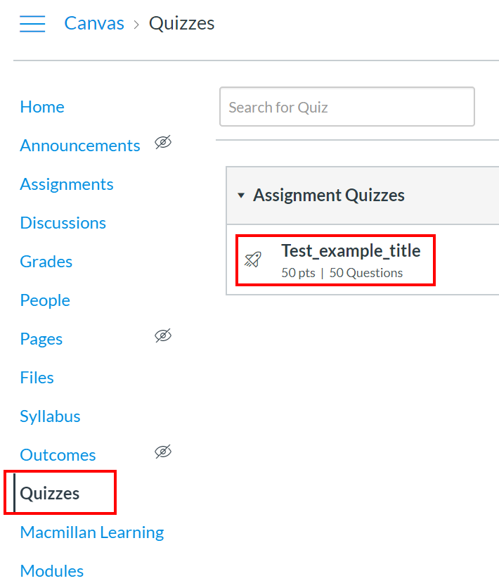499x588 pixels.
Task: Open the Macmillan Learning link
Action: (92, 532)
